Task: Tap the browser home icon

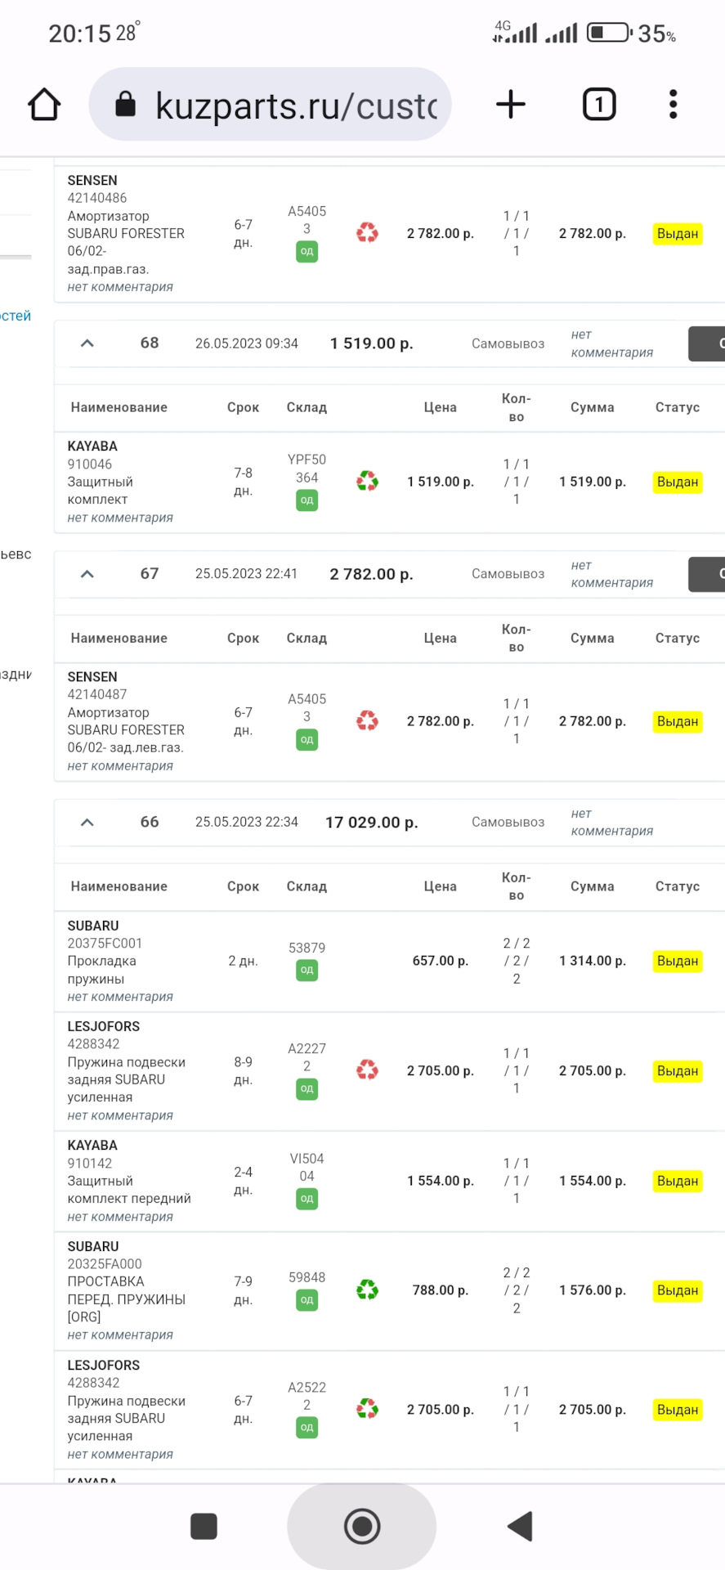Action: [44, 105]
